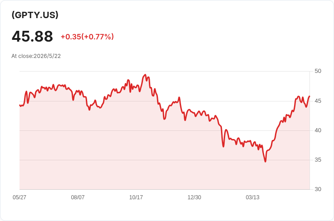Select the starting point of the price line
The width and height of the screenshot is (334, 221).
pos(20,105)
